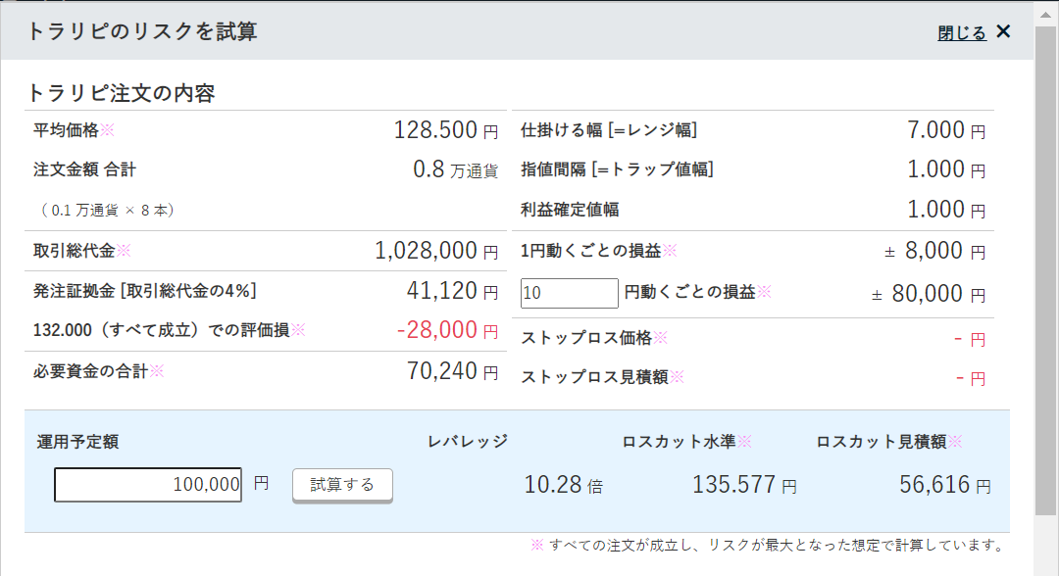
Task: Click the ※ mark next to ロスカット見積額
Action: (x=955, y=441)
